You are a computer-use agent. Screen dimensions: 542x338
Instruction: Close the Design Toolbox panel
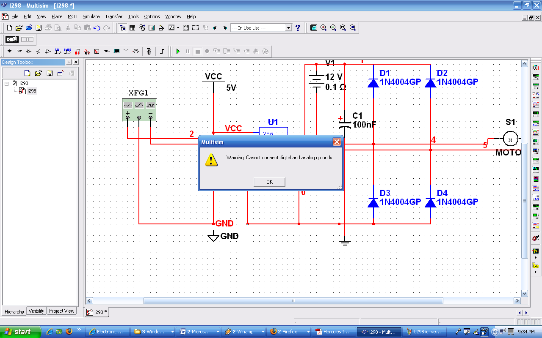(76, 62)
